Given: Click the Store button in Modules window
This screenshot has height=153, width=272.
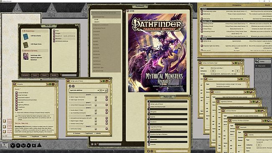Looking at the screenshot, I should coord(35,75).
